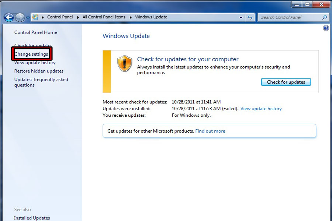
Task: Click the Control Panel icon in address bar
Action: (x=35, y=17)
